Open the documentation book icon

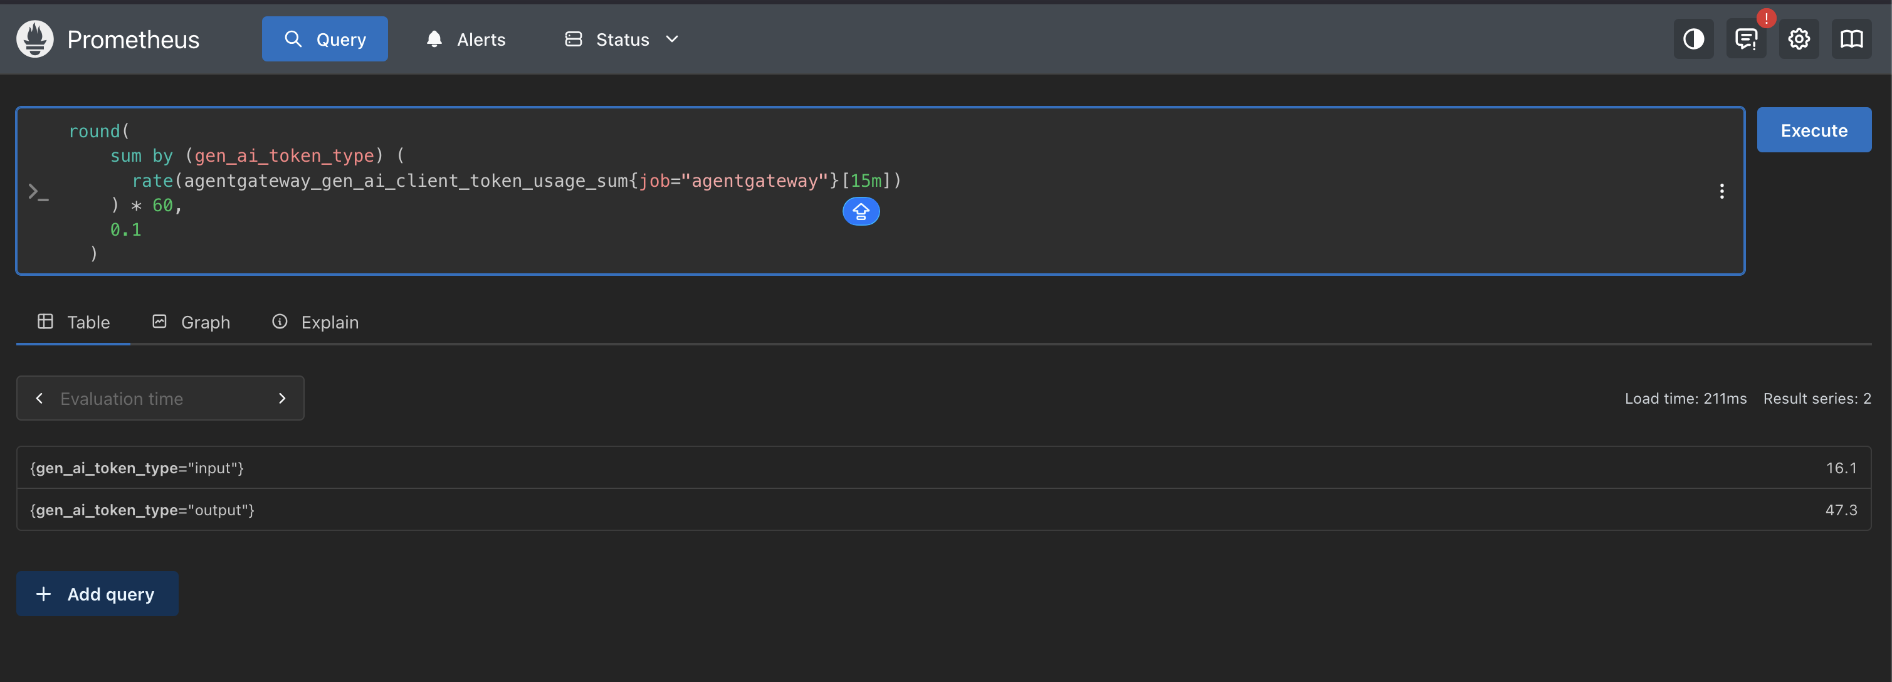[1851, 39]
